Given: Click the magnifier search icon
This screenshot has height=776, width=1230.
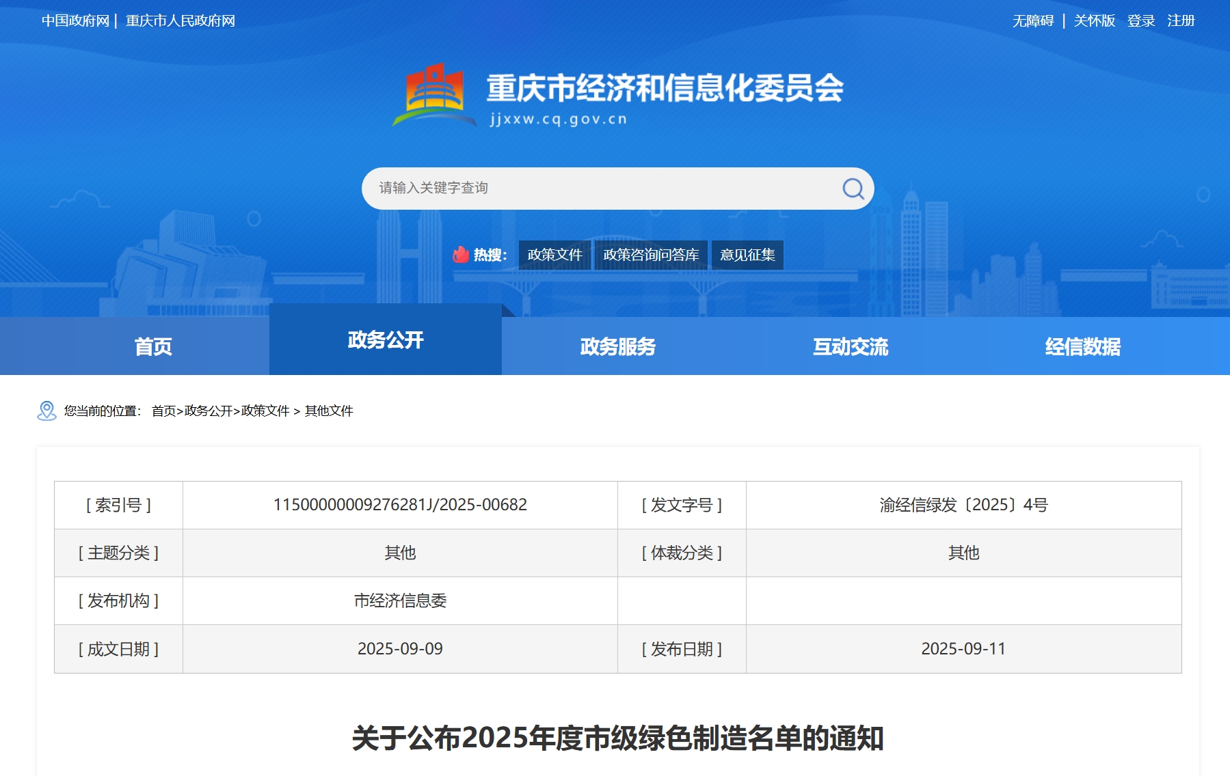Looking at the screenshot, I should pos(853,189).
